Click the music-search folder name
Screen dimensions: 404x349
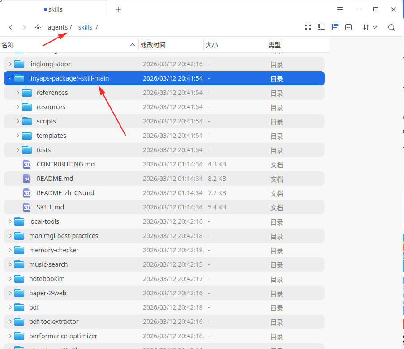48,264
